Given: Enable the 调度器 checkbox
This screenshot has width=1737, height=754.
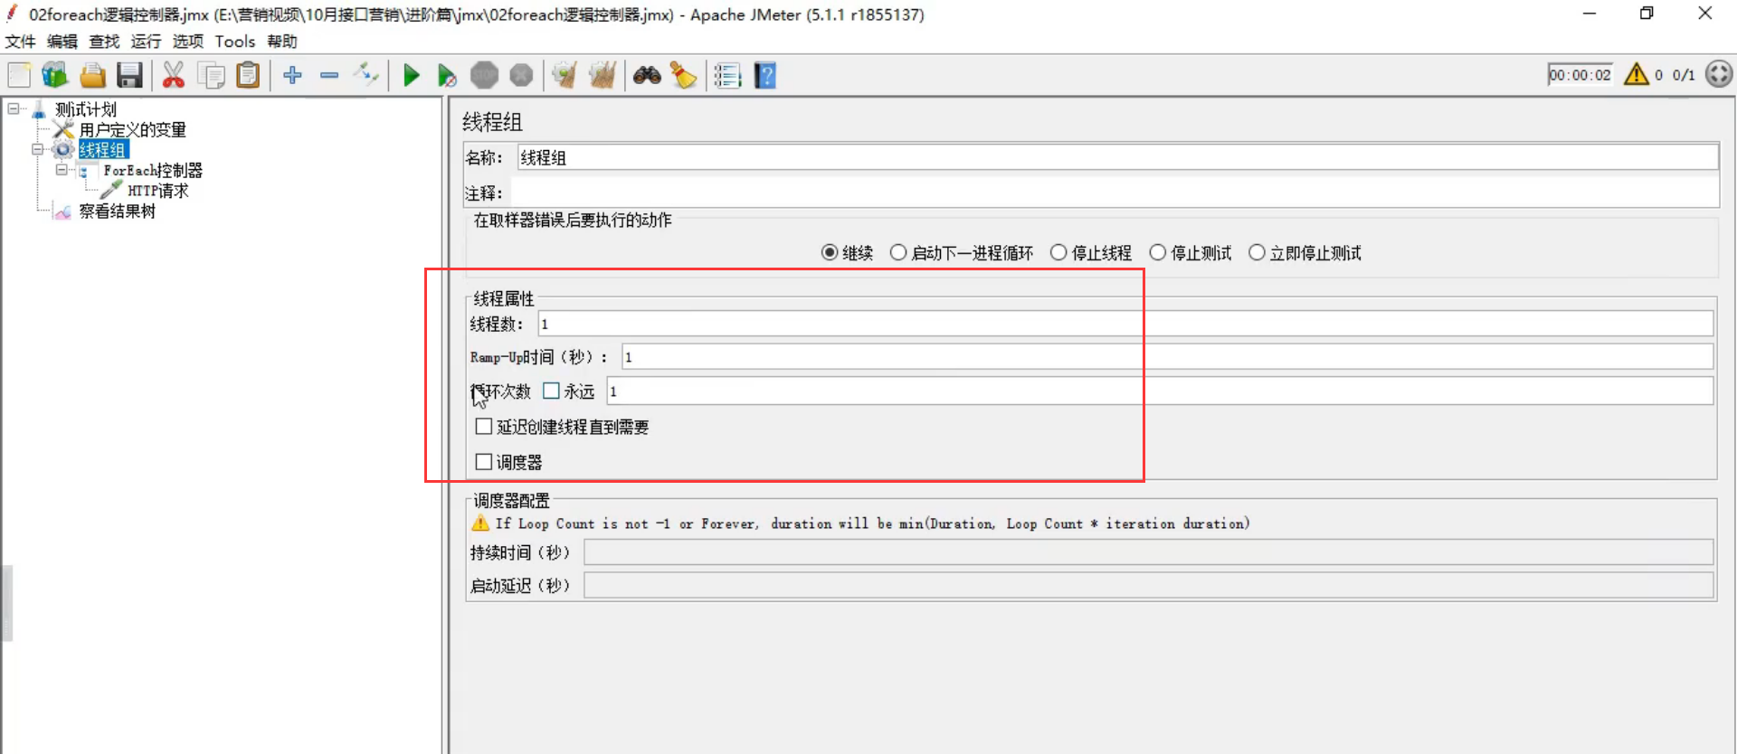Looking at the screenshot, I should click(484, 462).
